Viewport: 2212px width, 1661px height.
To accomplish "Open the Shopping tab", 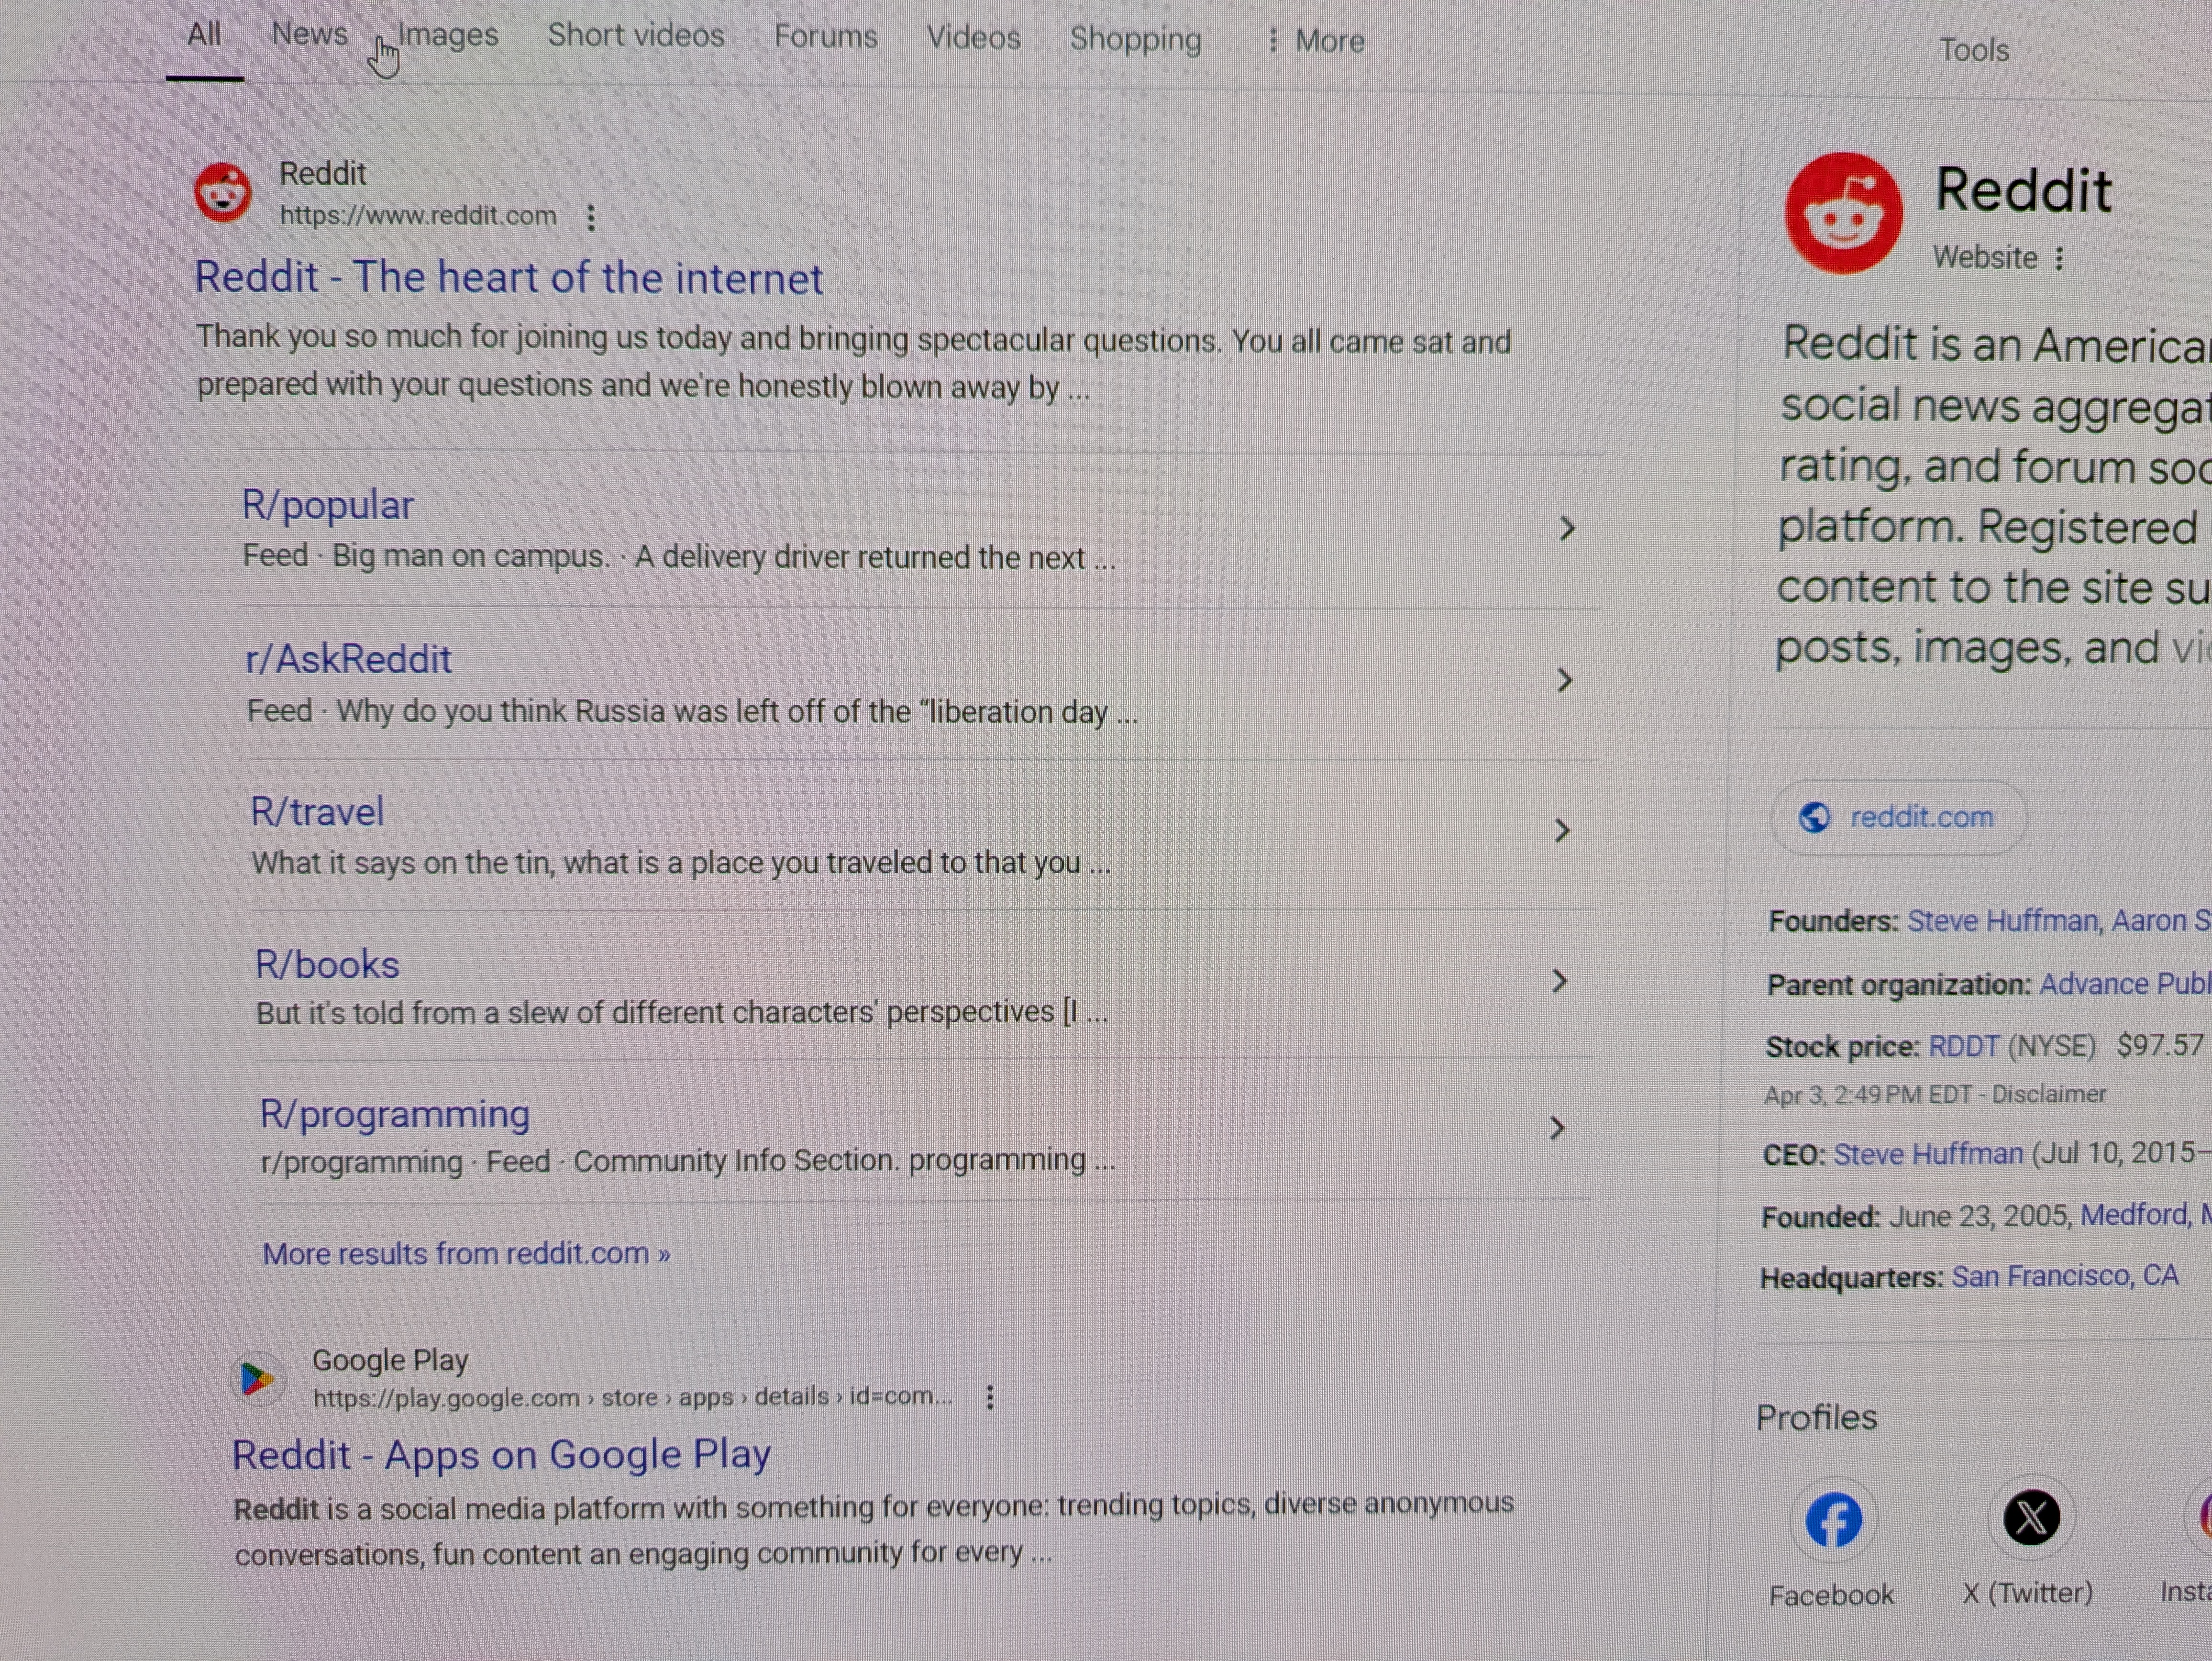I will point(1135,39).
